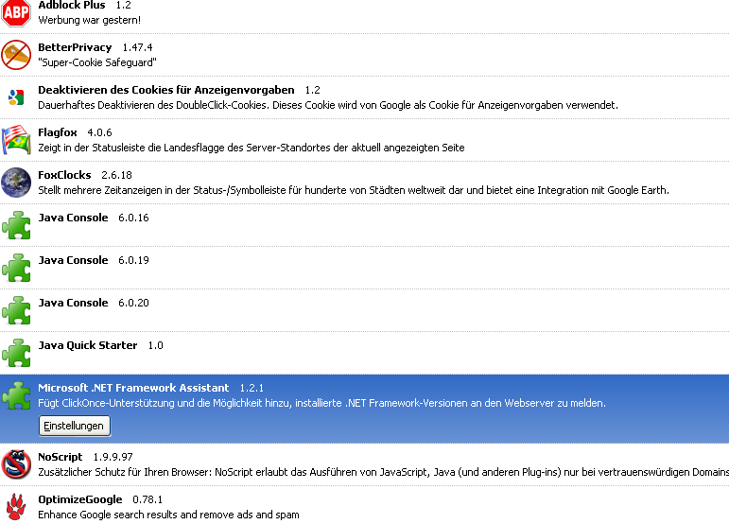Screen dimensions: 729x524
Task: Click the Flagfox Landesflagge description
Action: click(x=252, y=148)
